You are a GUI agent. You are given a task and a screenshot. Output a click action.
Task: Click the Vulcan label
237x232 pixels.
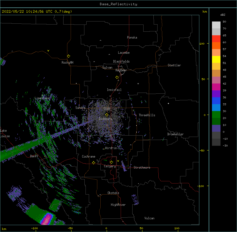(149, 218)
